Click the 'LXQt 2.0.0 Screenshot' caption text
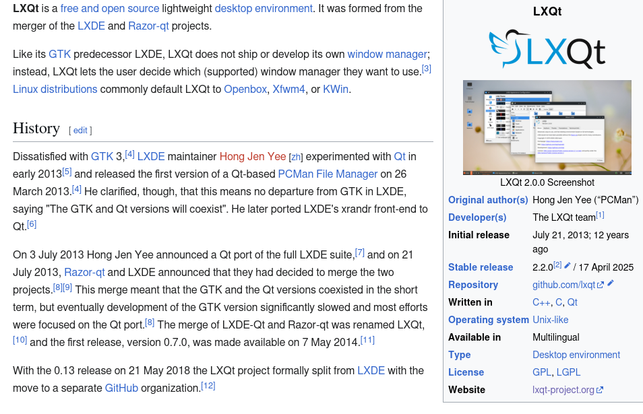This screenshot has height=414, width=643. pos(547,182)
